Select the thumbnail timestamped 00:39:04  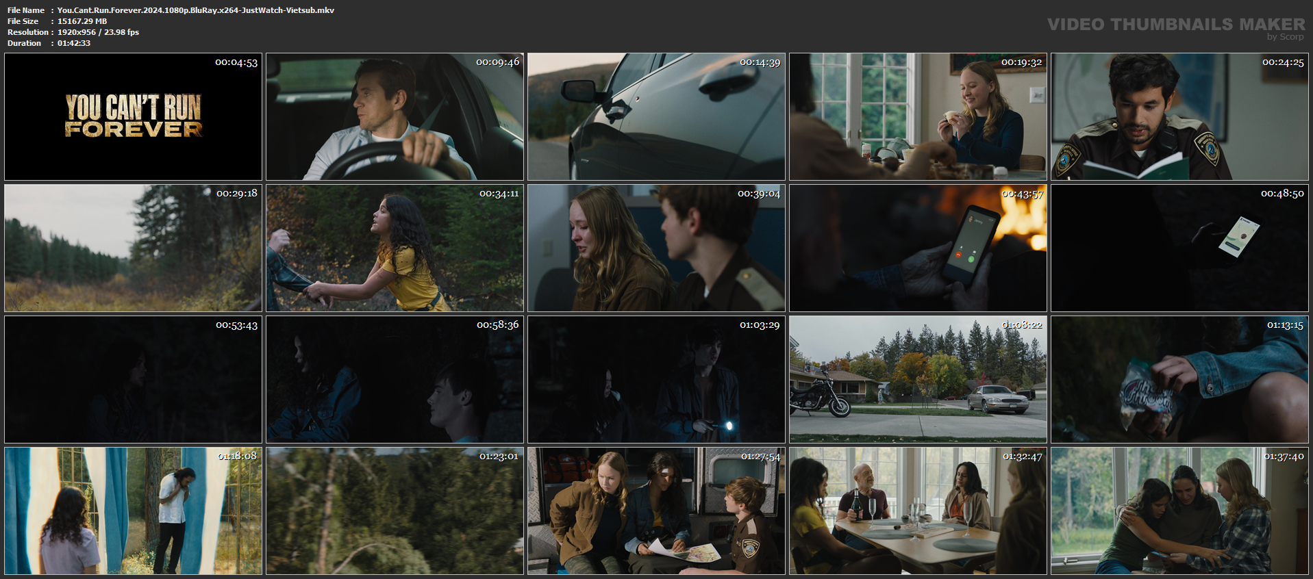(x=656, y=248)
